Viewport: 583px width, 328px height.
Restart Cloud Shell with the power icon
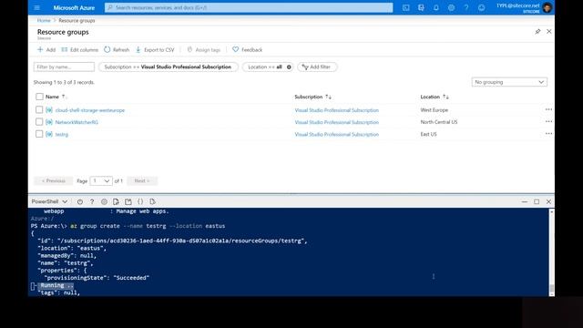[x=80, y=201]
